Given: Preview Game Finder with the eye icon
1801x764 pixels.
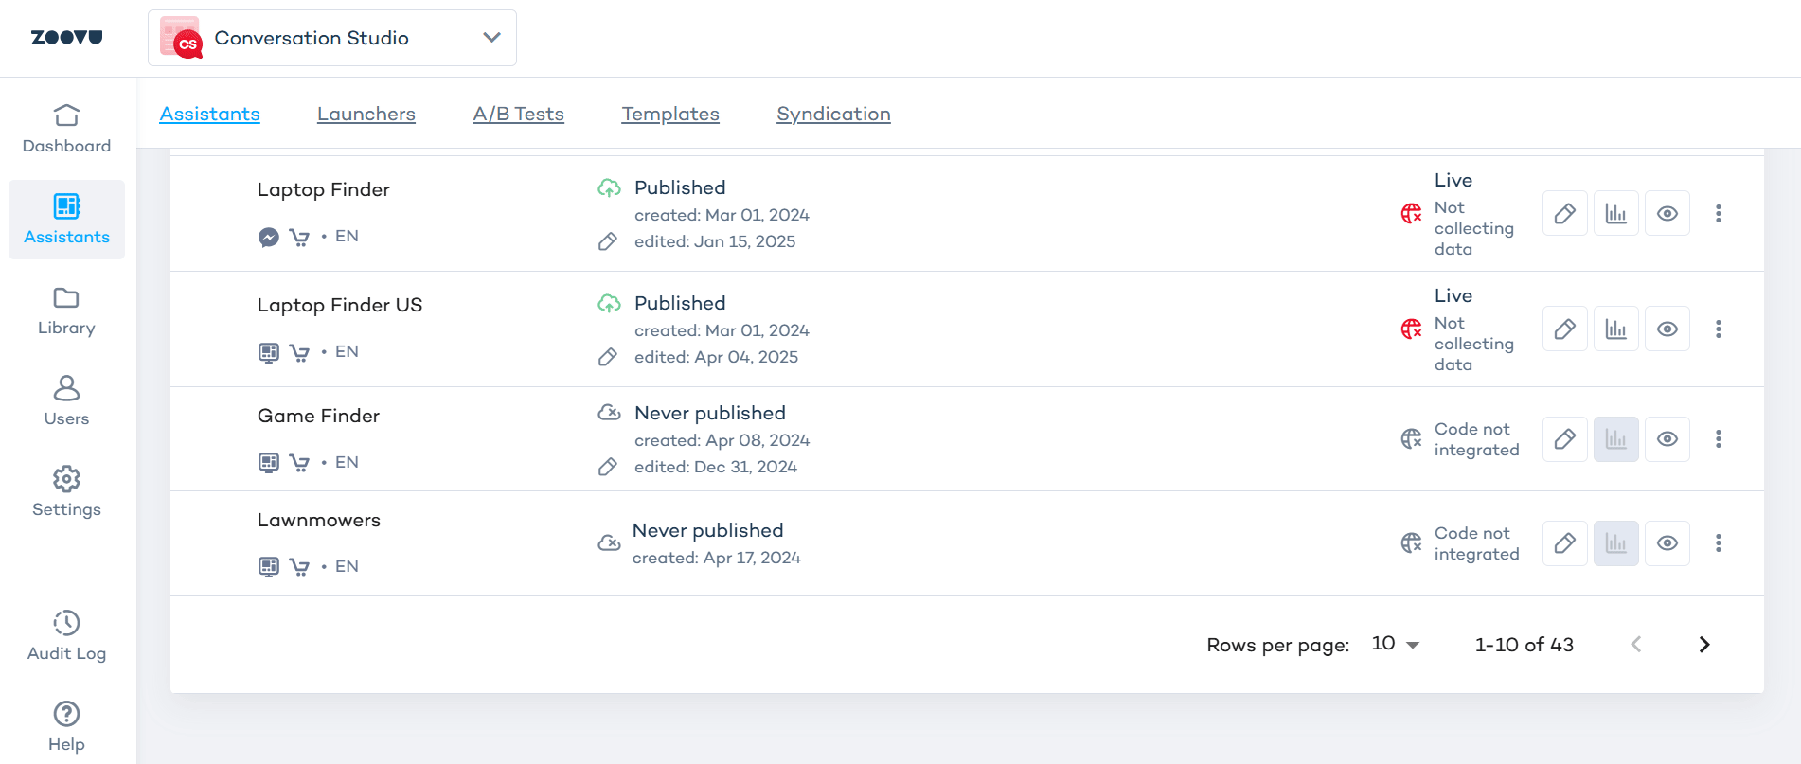Looking at the screenshot, I should tap(1667, 439).
